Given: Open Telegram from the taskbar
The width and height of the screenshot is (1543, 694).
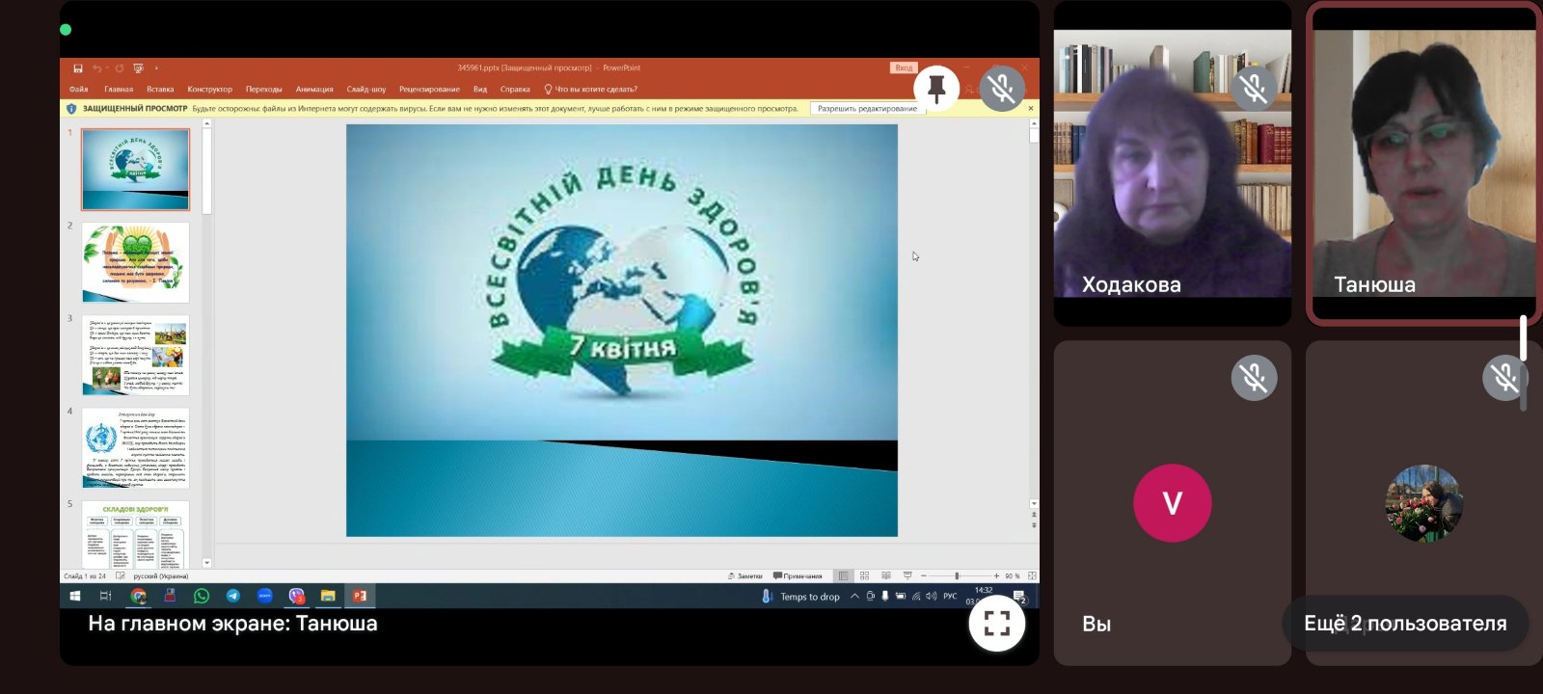Looking at the screenshot, I should click(x=232, y=596).
